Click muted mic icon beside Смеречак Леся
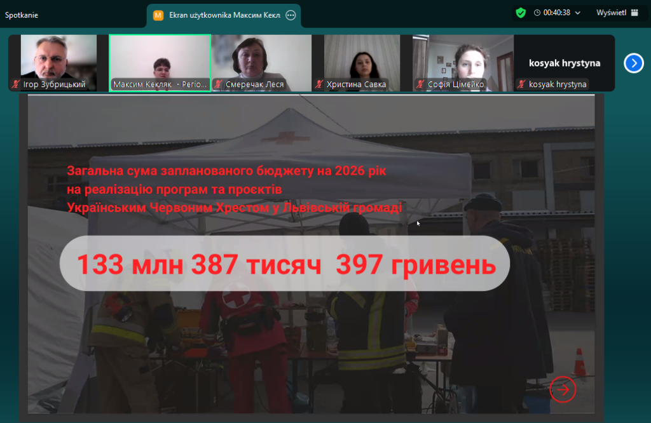Viewport: 651px width, 423px height. pyautogui.click(x=218, y=84)
